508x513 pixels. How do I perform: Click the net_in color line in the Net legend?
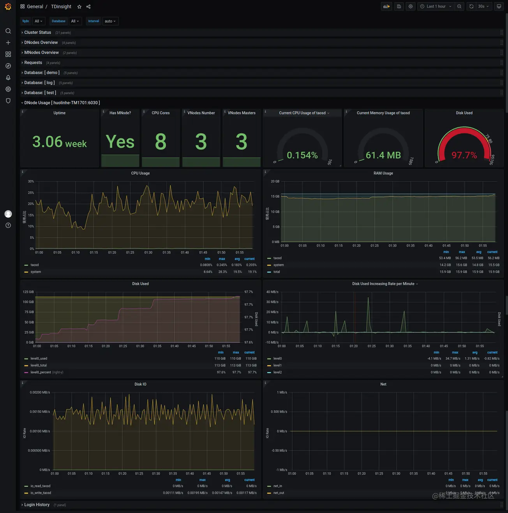point(269,487)
